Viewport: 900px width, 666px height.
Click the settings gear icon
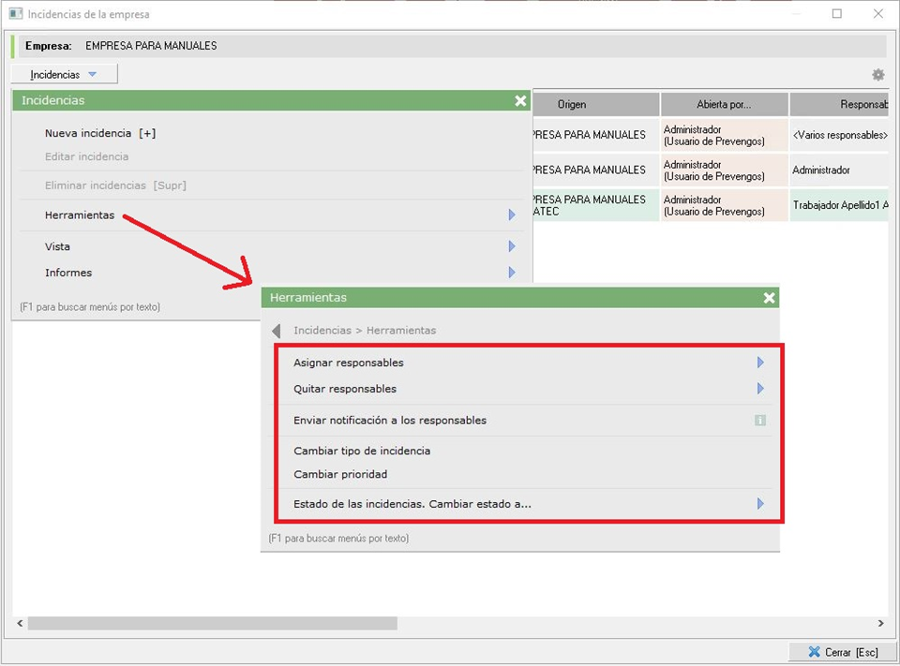[877, 75]
